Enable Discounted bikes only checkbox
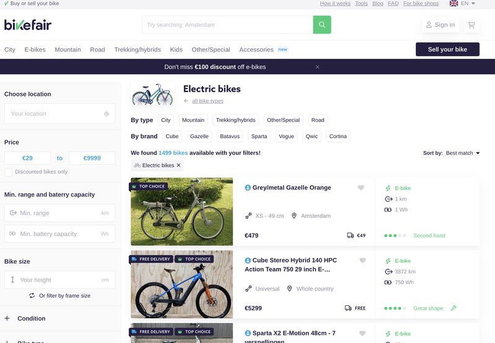This screenshot has width=495, height=343. 8,172
